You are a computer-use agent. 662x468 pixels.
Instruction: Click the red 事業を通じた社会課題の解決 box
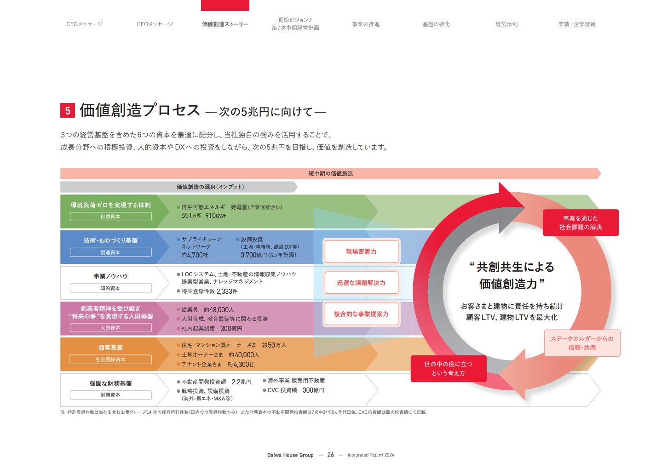(581, 223)
